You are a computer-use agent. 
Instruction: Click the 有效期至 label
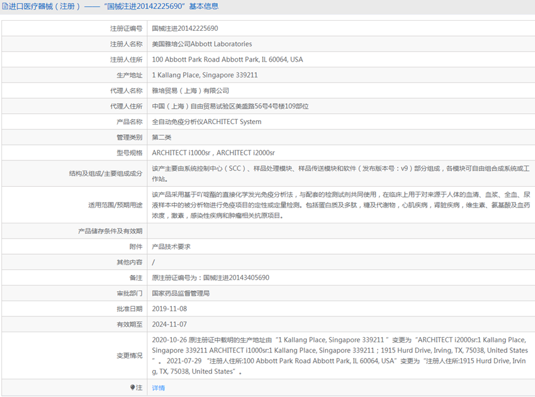click(x=129, y=325)
